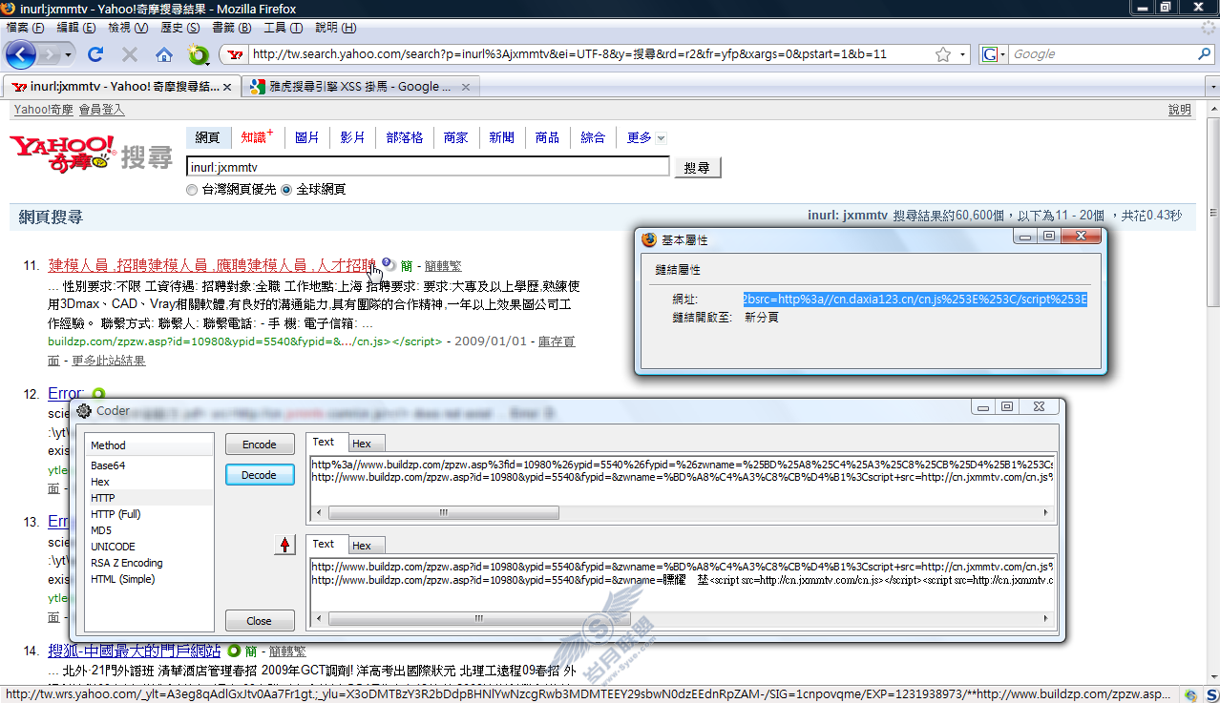Go back with Firefox back arrow
The width and height of the screenshot is (1220, 703).
click(x=21, y=54)
